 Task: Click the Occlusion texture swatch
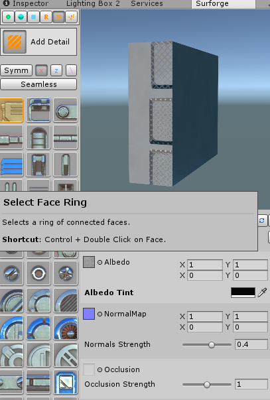tap(89, 369)
